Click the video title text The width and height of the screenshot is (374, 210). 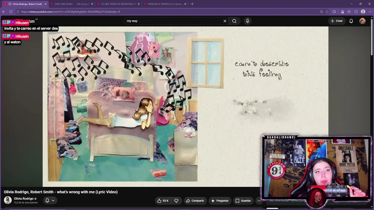(x=61, y=192)
